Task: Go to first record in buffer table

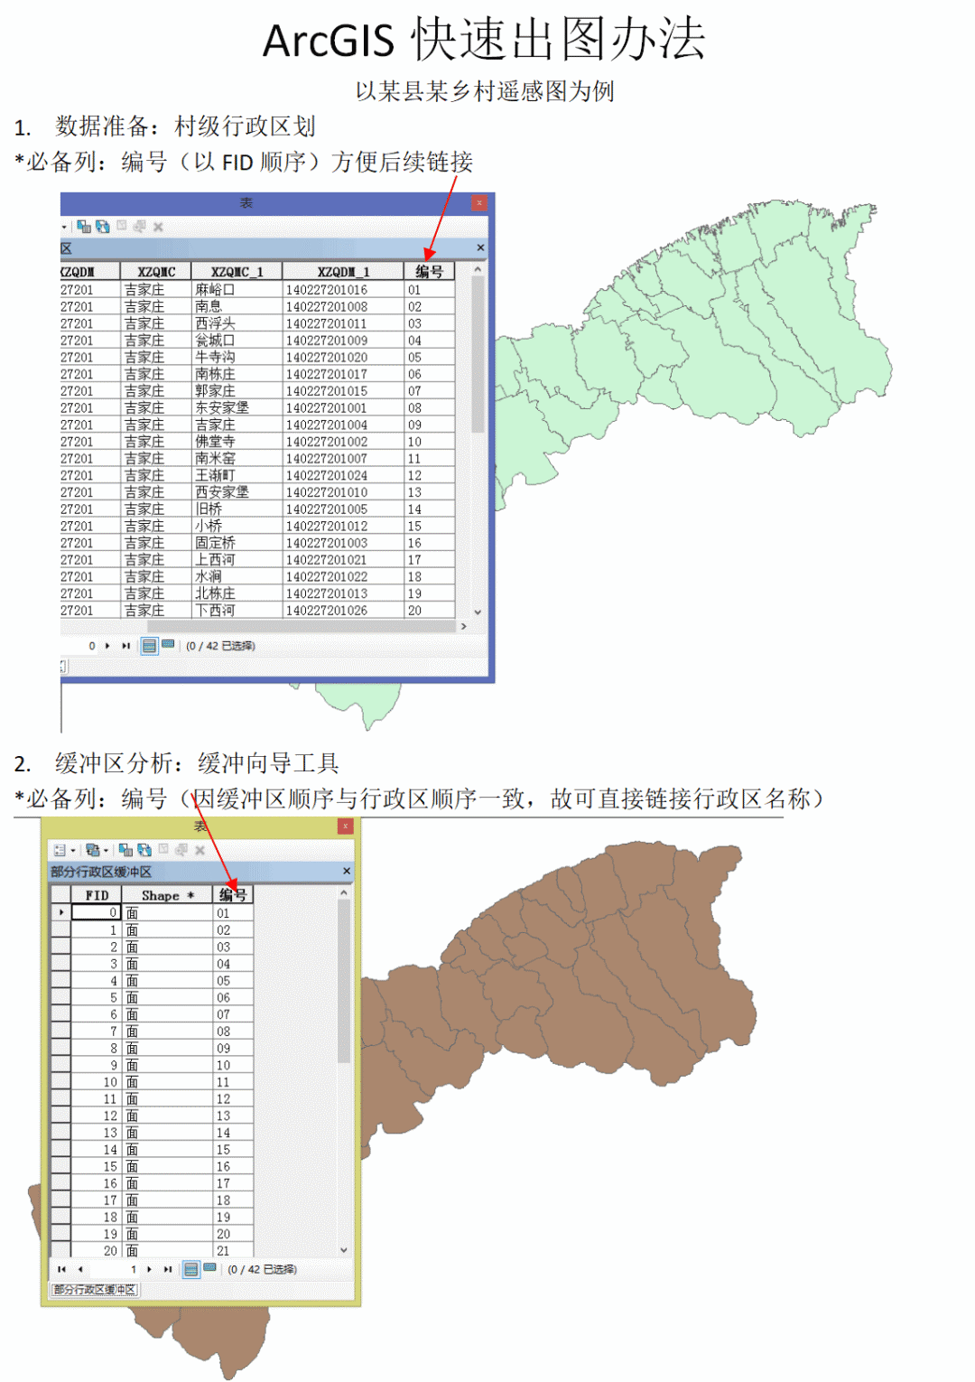Action: (x=61, y=1269)
